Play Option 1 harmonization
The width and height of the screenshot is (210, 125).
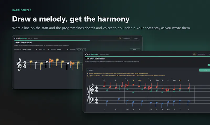pos(205,70)
